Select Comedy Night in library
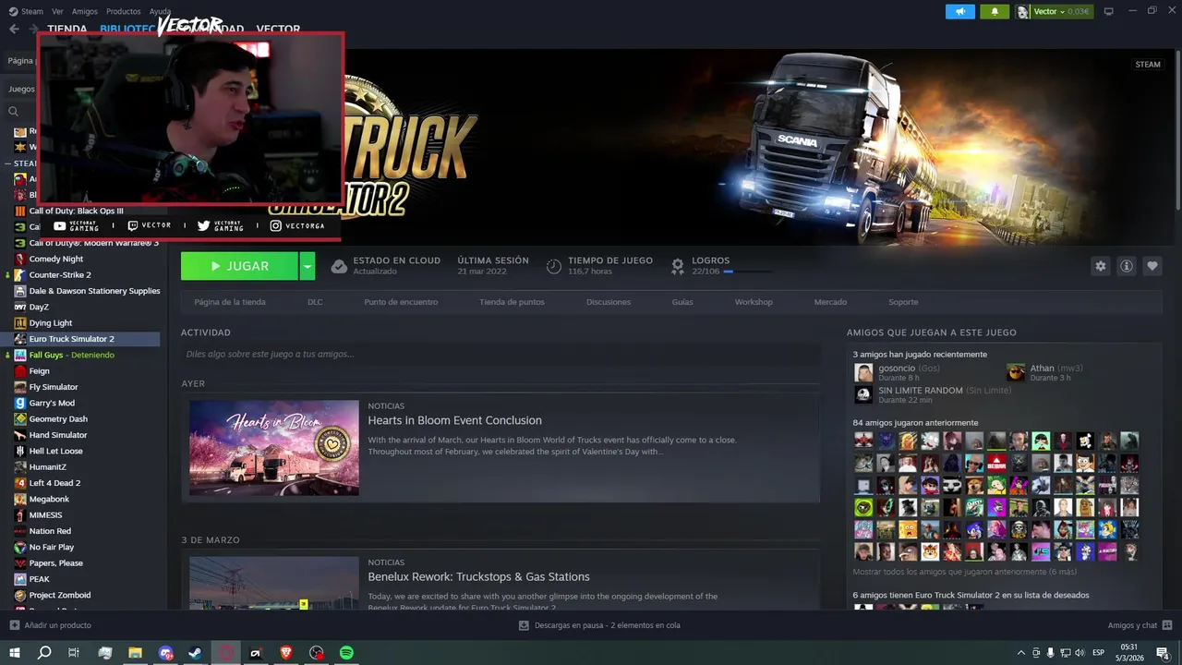The image size is (1182, 665). click(x=55, y=259)
